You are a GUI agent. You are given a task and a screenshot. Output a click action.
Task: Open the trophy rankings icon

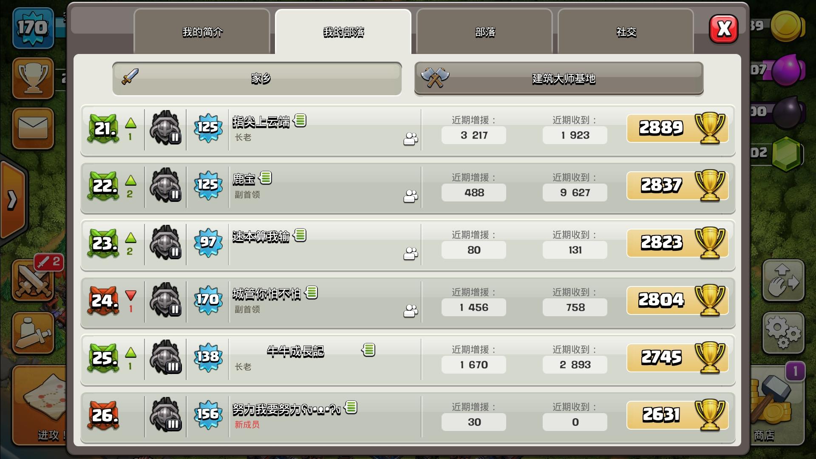tap(33, 79)
